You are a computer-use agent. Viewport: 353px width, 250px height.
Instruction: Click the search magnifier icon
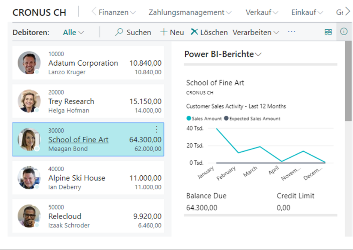tap(119, 32)
